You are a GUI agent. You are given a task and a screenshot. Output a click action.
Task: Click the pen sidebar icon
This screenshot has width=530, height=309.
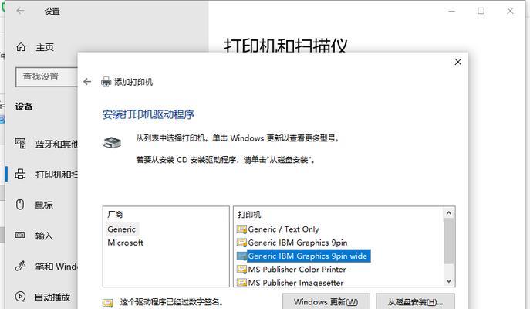(20, 266)
